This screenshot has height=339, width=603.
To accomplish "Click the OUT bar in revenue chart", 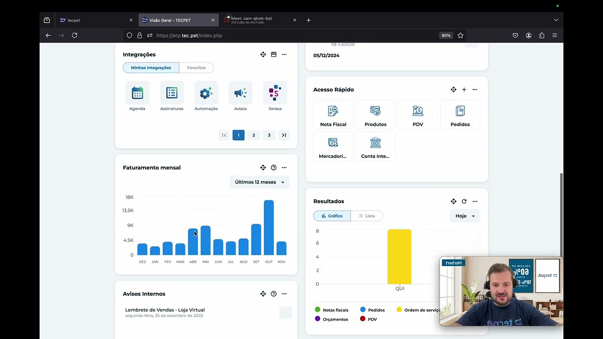I will 269,227.
